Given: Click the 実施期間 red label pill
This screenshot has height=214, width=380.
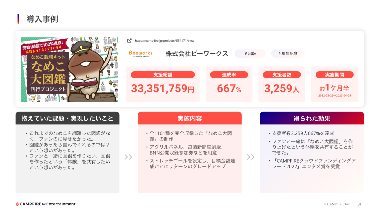Looking at the screenshot, I should (x=334, y=75).
